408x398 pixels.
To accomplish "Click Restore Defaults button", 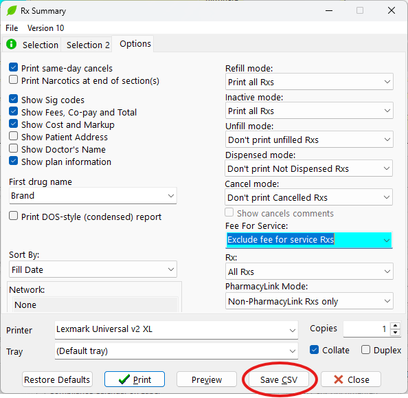I will [57, 379].
